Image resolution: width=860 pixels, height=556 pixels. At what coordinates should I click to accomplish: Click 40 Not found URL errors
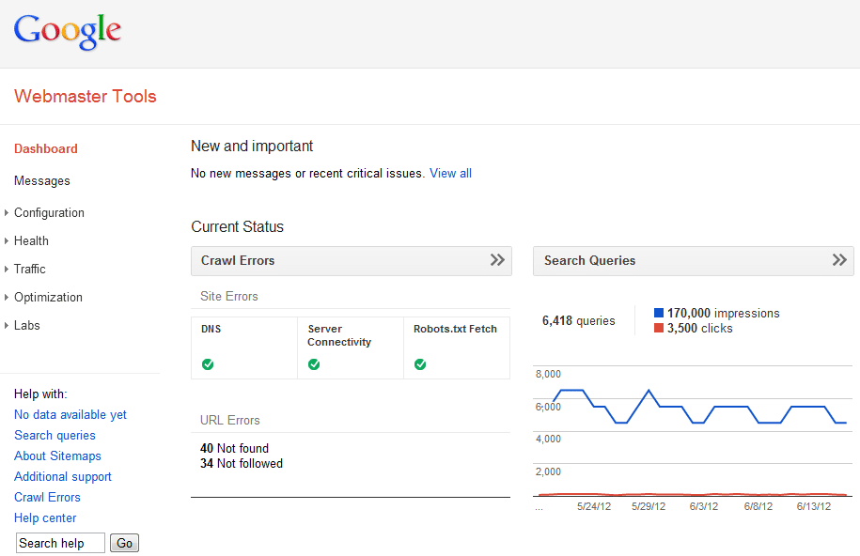coord(234,448)
